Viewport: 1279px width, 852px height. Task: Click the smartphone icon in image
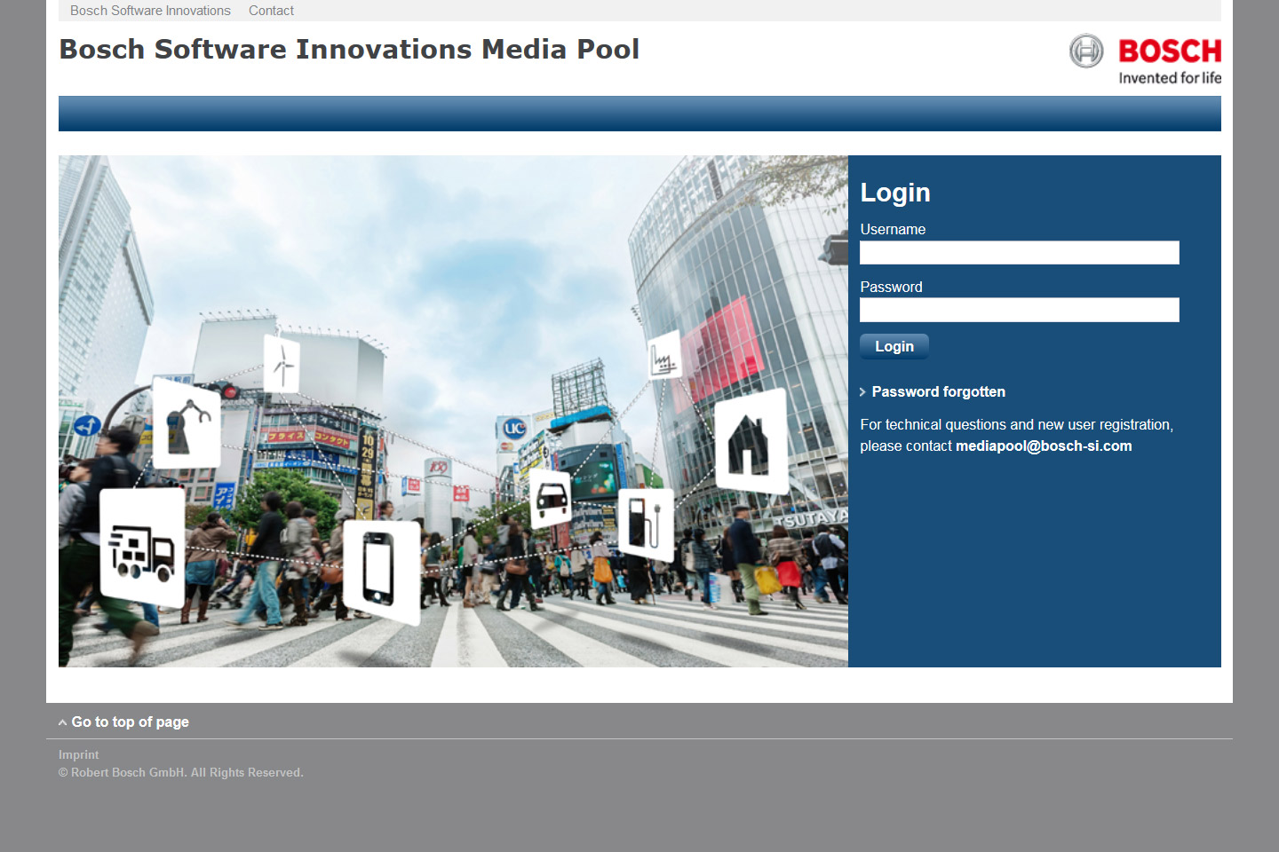[380, 571]
